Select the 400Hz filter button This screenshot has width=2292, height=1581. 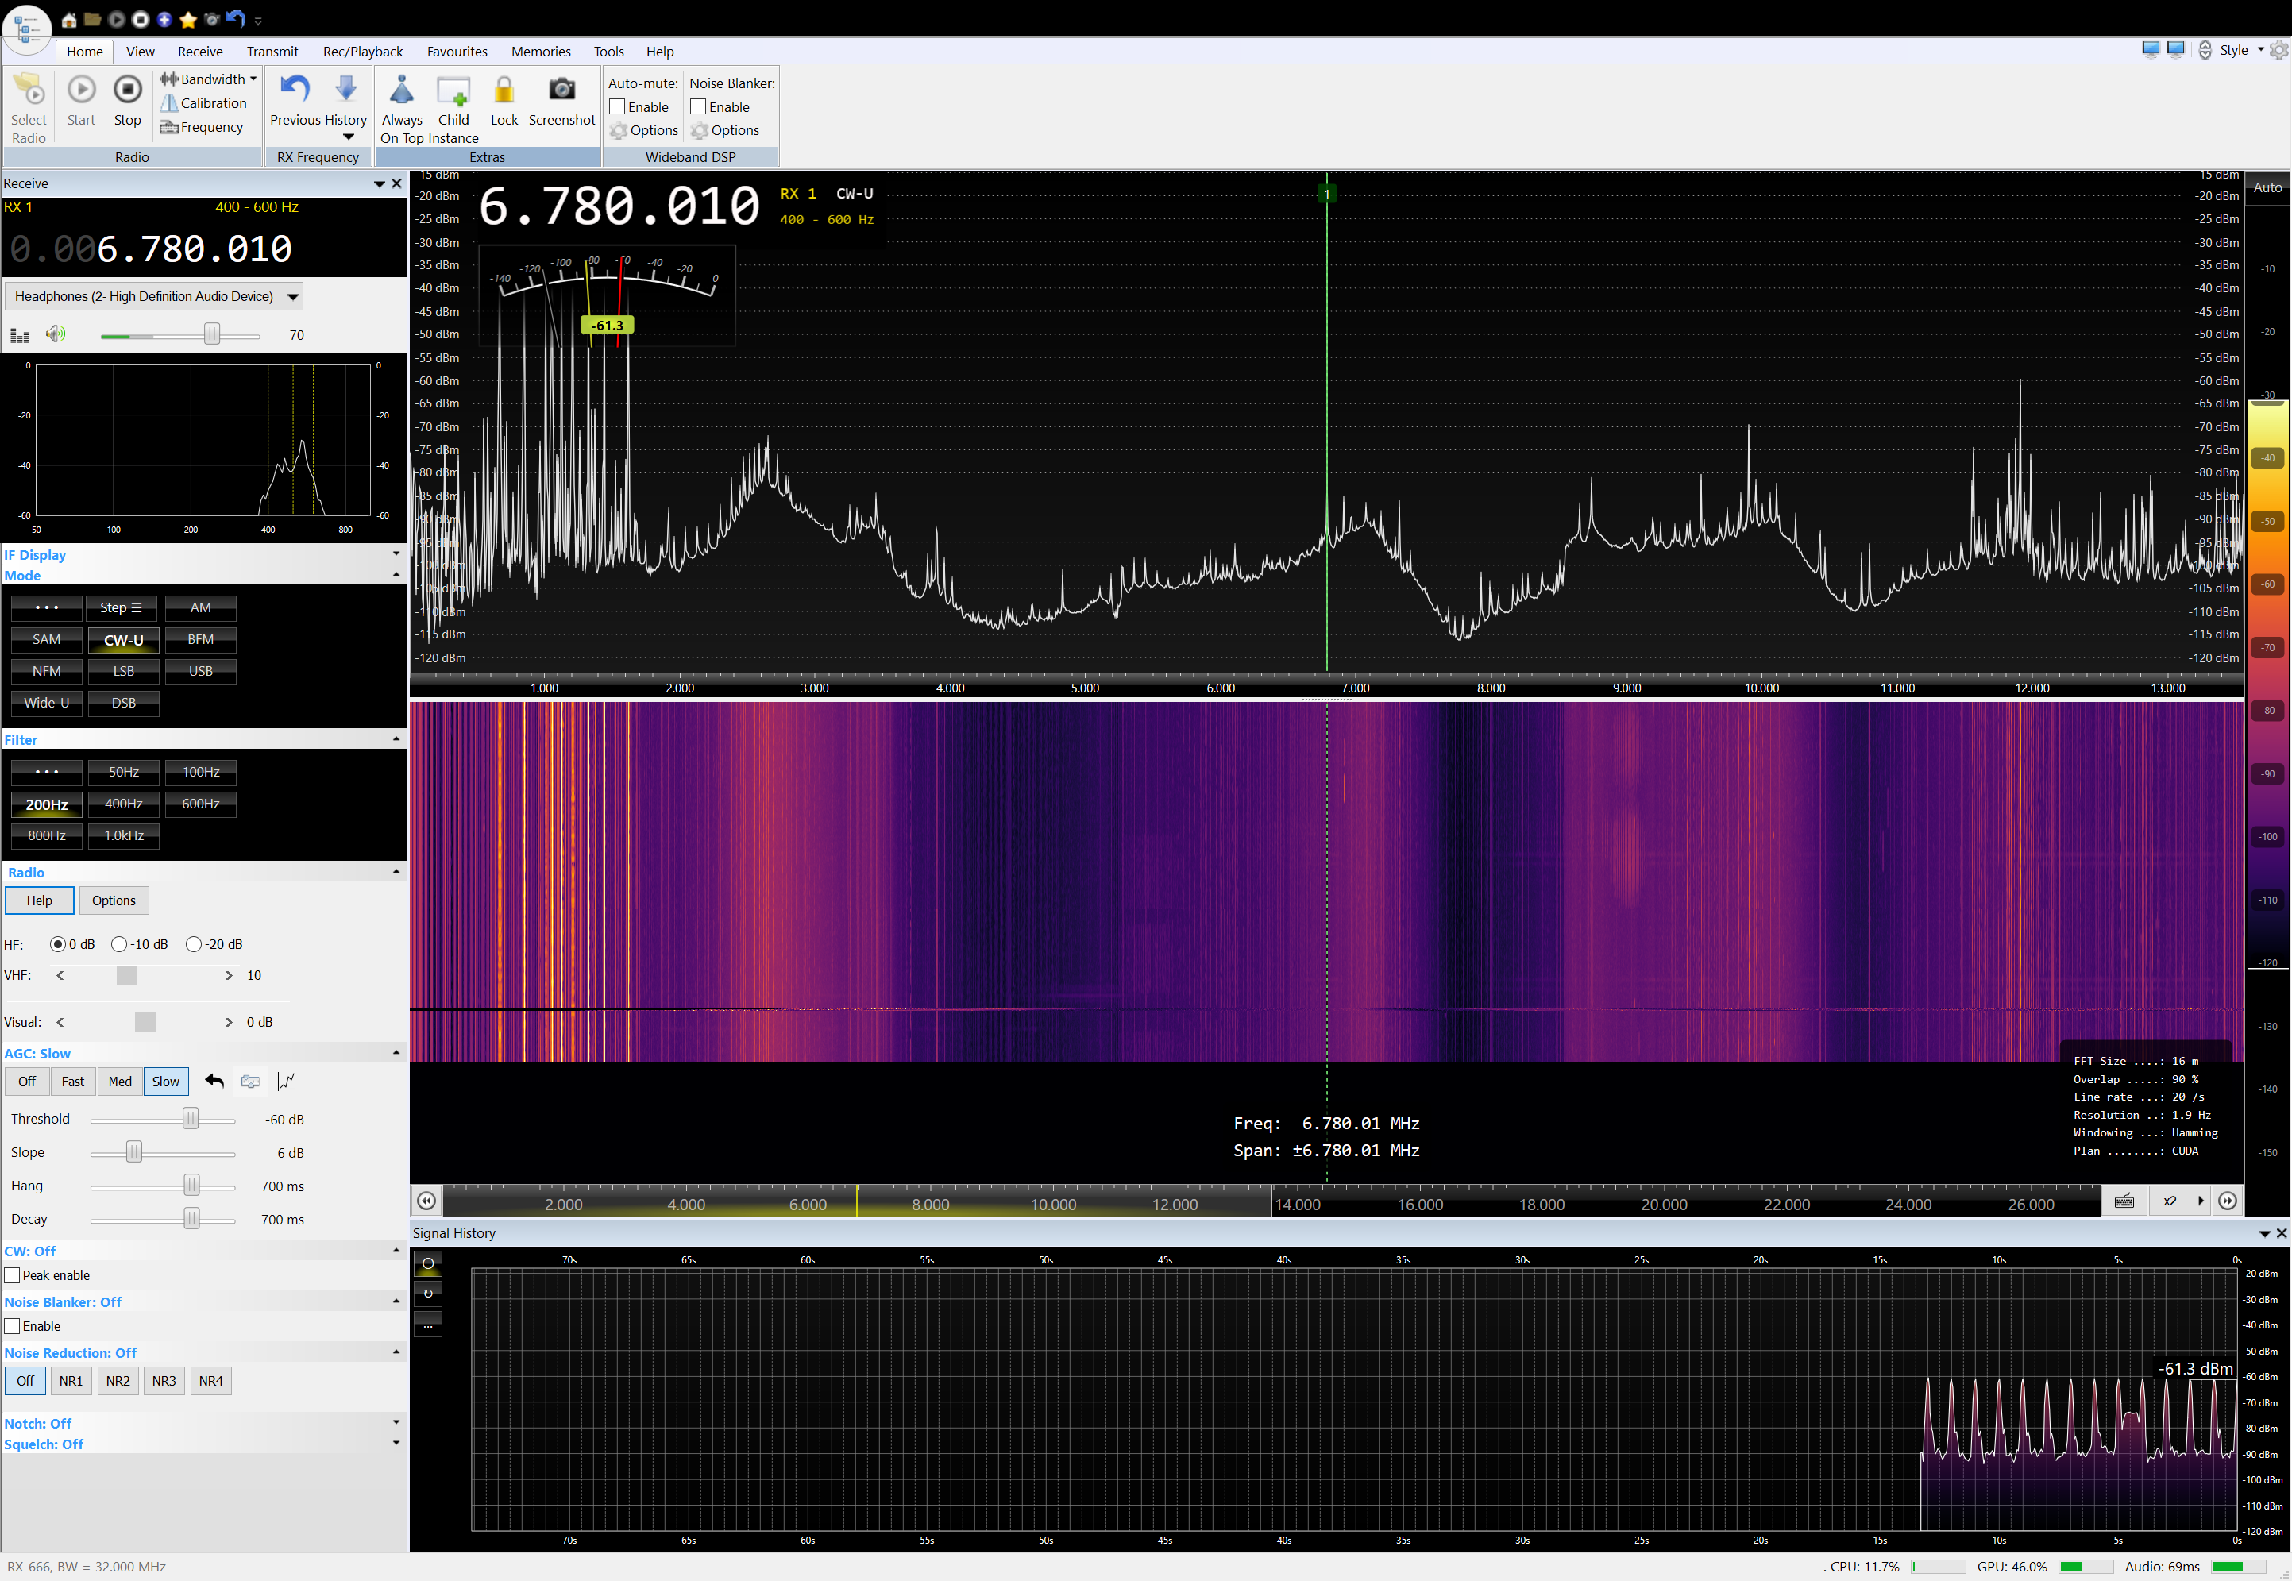click(124, 804)
